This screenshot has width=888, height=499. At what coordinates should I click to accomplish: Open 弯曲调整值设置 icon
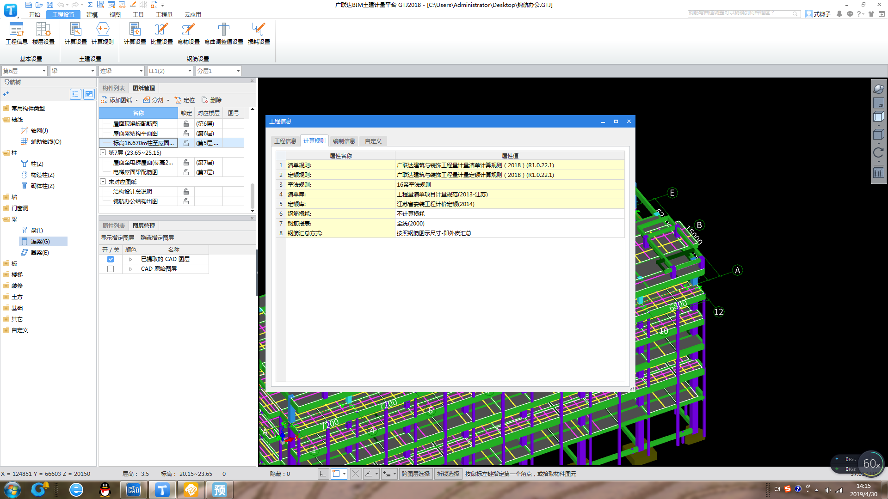[224, 33]
